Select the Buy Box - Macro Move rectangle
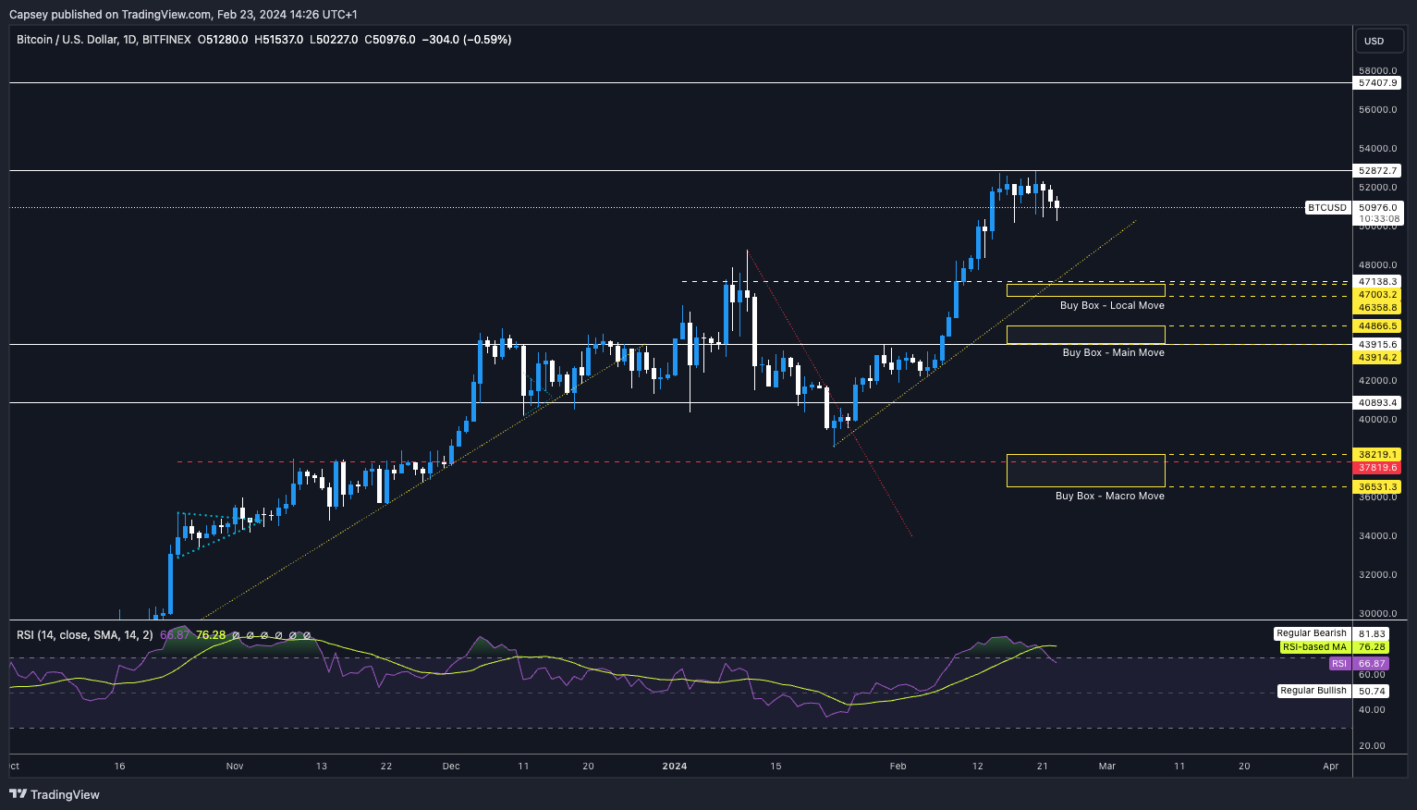Viewport: 1417px width, 810px height. pos(1085,471)
